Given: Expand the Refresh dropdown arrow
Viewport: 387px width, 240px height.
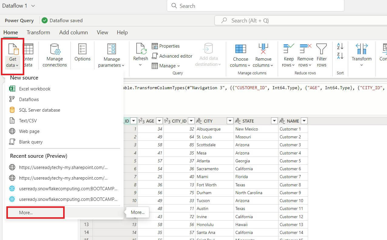Looking at the screenshot, I should (140, 65).
